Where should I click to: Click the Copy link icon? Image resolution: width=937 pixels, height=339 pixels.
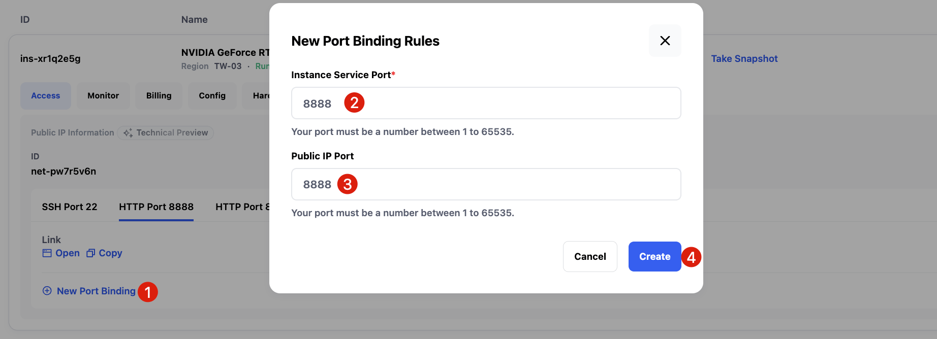pos(91,253)
